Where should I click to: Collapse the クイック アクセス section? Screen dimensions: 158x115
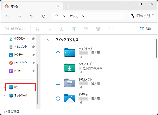pos(49,40)
